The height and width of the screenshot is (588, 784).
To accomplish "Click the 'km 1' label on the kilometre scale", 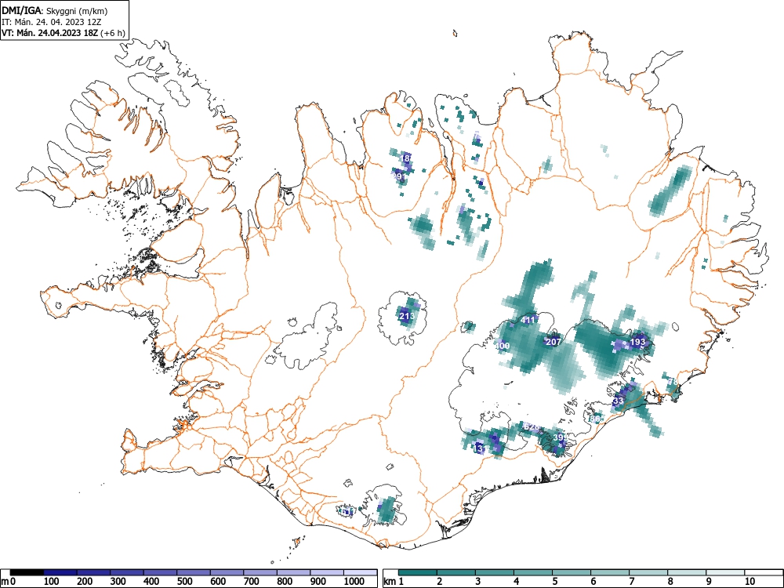I will click(394, 582).
